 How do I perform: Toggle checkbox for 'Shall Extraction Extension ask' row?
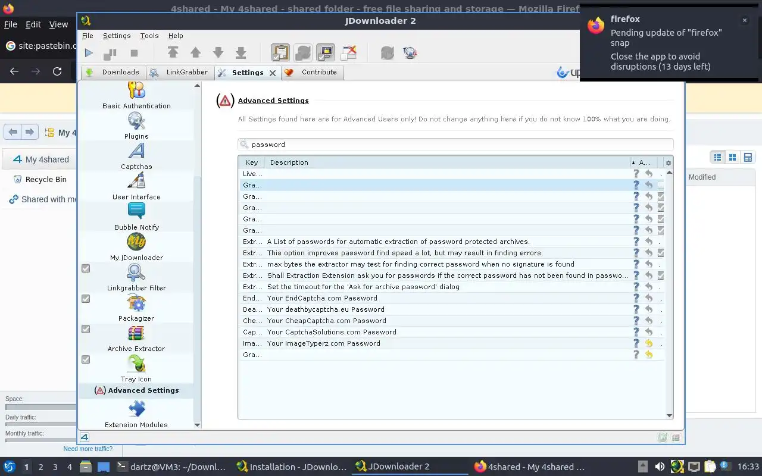(661, 275)
